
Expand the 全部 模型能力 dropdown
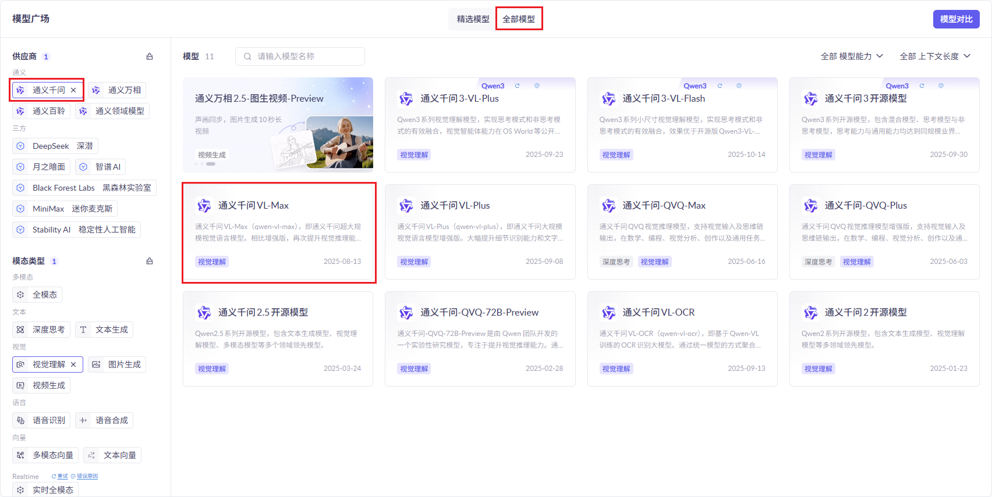[x=851, y=56]
